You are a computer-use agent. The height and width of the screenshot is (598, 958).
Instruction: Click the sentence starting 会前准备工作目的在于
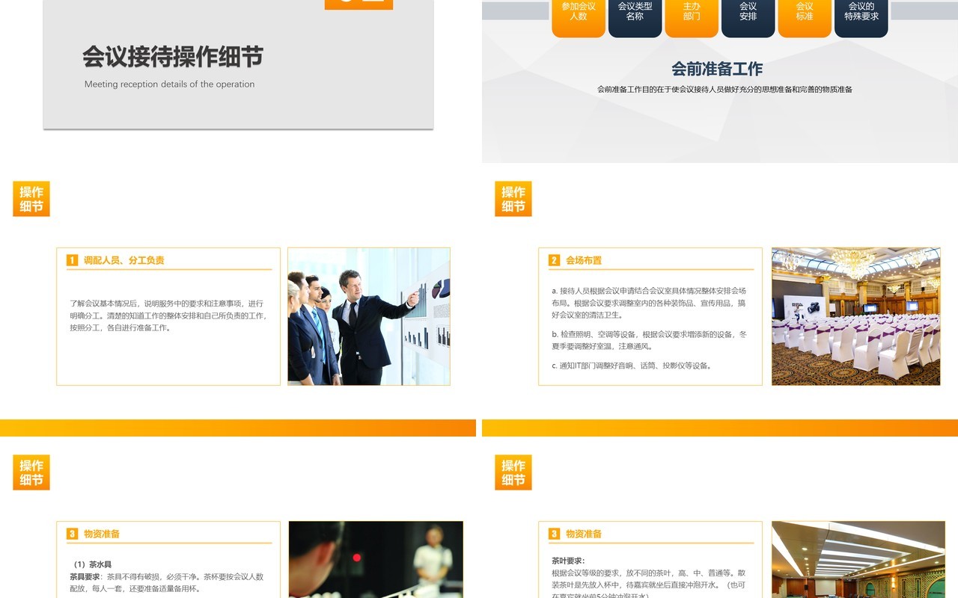point(724,90)
